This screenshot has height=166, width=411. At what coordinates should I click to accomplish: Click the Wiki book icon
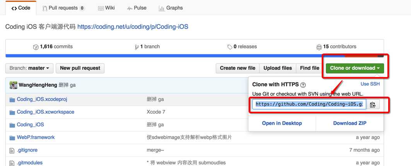click(x=101, y=8)
